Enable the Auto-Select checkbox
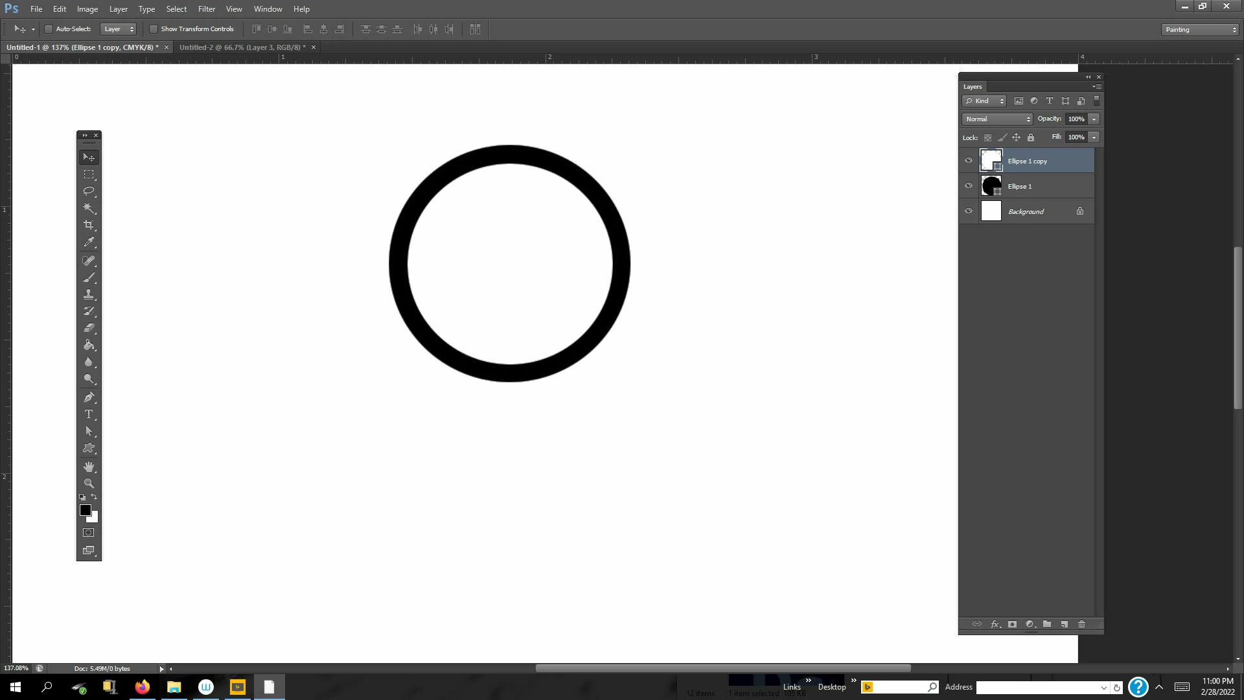 (x=49, y=29)
